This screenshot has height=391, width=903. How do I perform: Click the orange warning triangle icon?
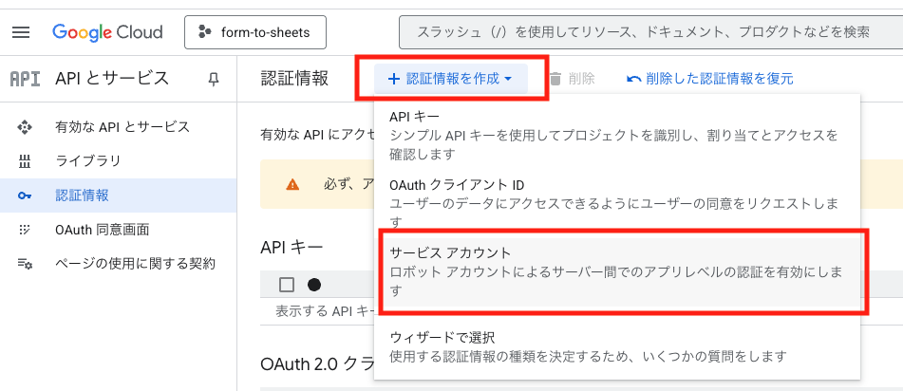click(292, 184)
